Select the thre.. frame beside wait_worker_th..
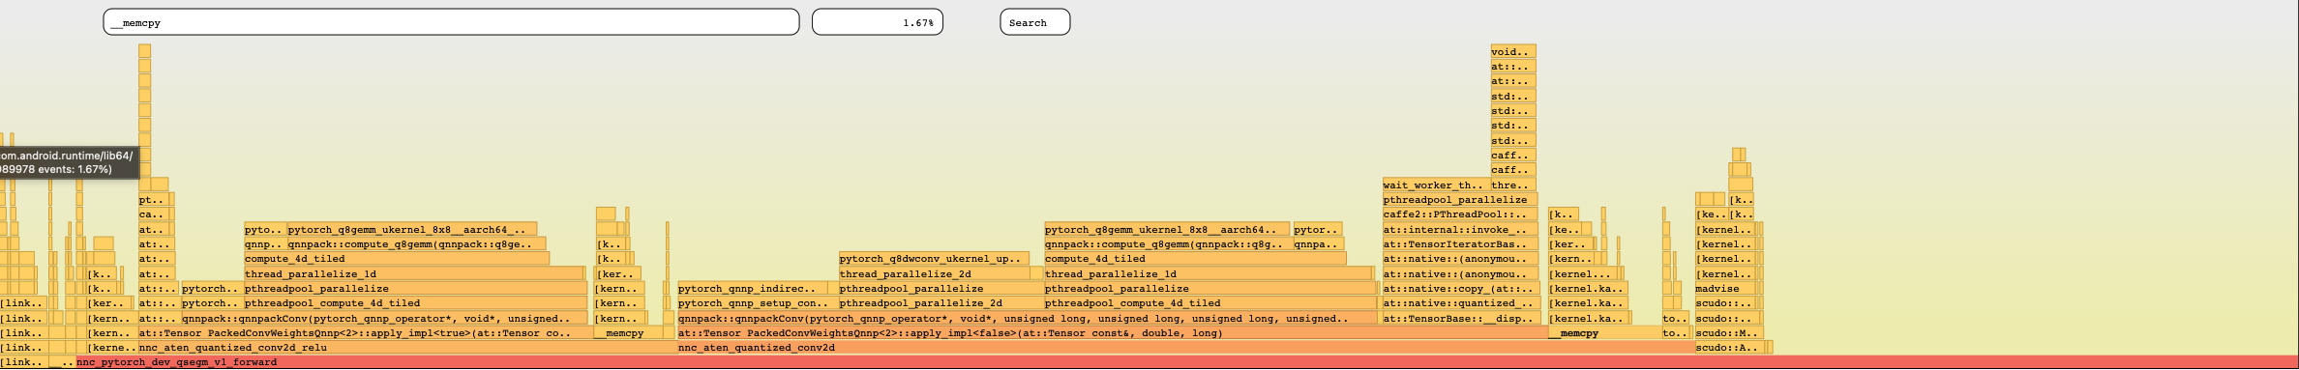2299x370 pixels. [x=1513, y=185]
